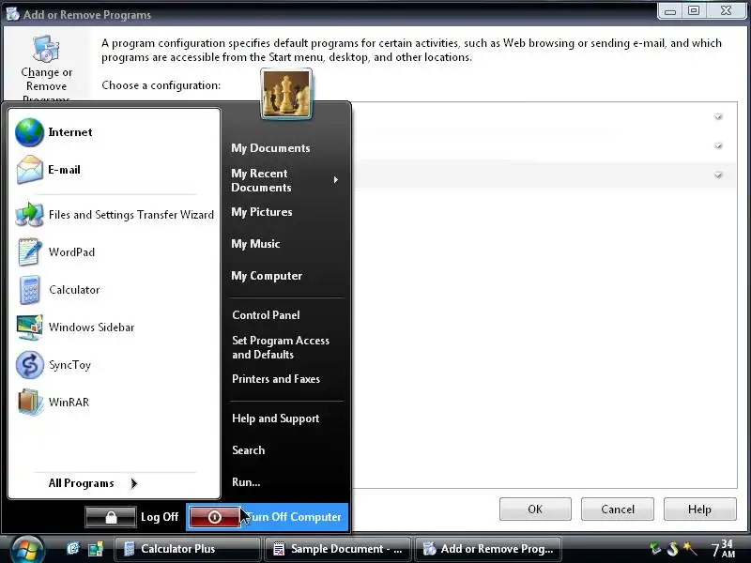Choose Search in Start menu
751x563 pixels.
[248, 450]
